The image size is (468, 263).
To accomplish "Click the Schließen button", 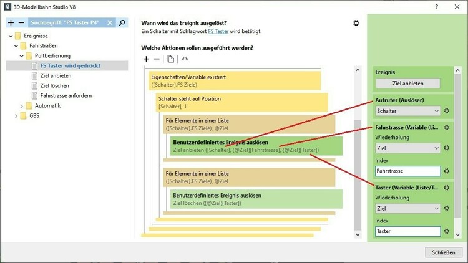I will point(444,252).
